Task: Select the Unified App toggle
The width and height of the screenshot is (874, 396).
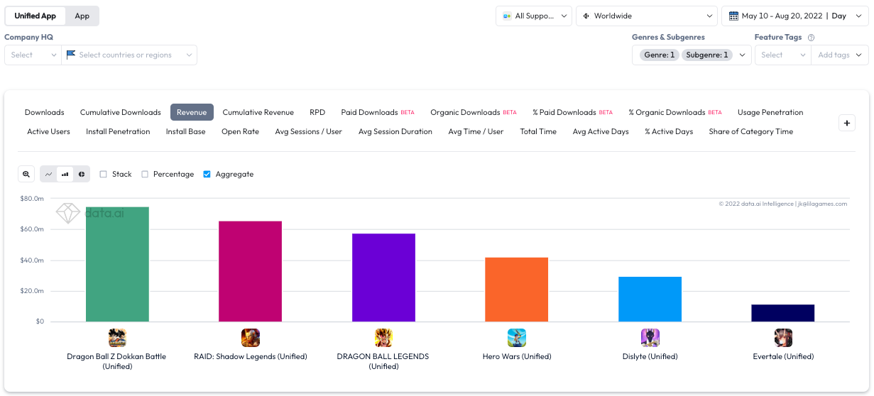Action: pos(35,16)
